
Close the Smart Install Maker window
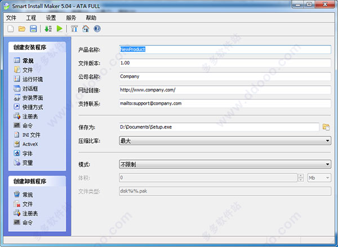tap(325, 4)
